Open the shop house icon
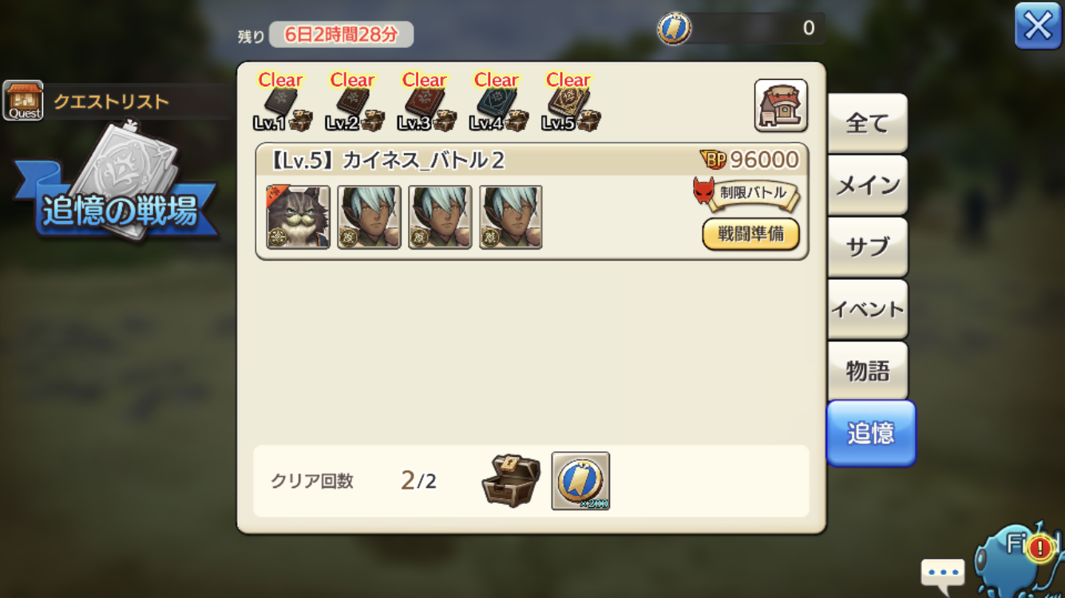Screen dimensions: 1065x598 (781, 105)
